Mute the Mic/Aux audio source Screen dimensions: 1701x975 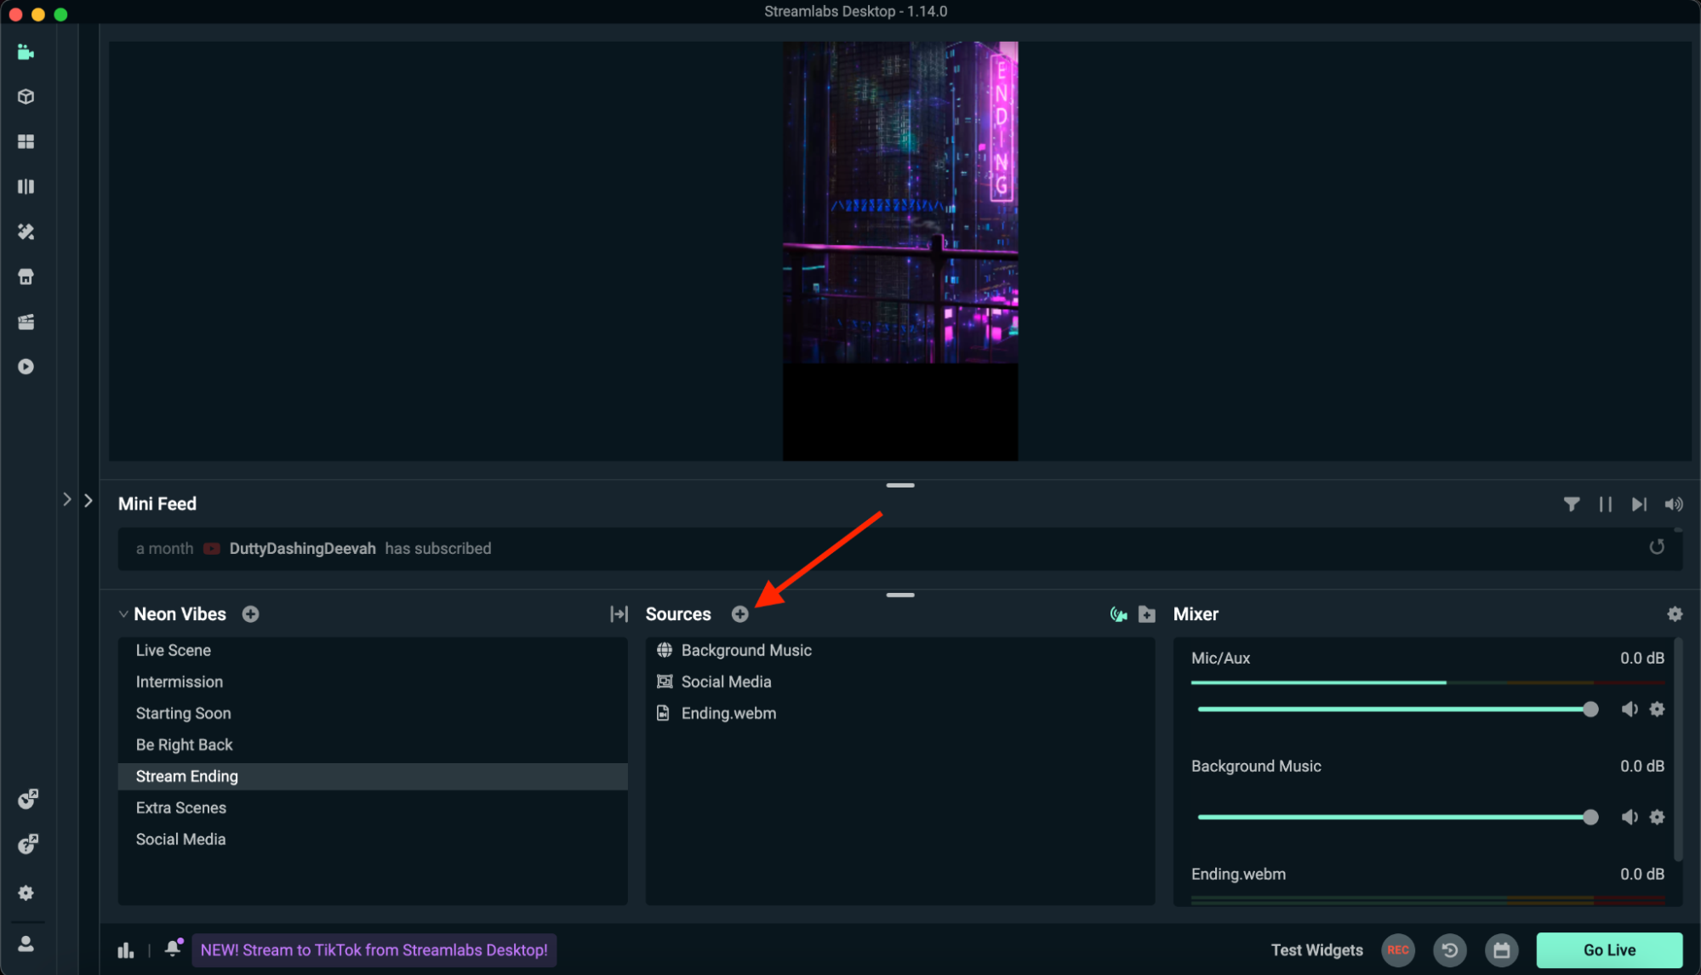pos(1629,709)
